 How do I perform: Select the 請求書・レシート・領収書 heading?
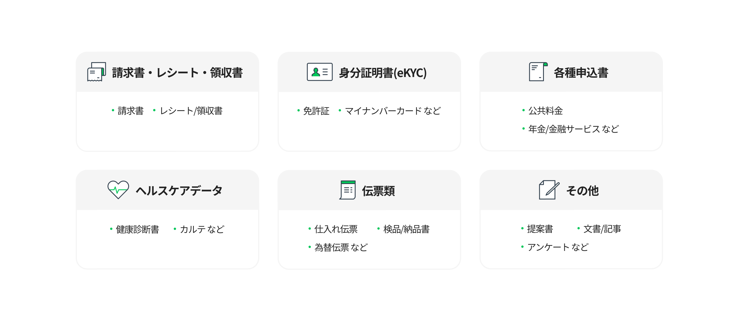177,73
